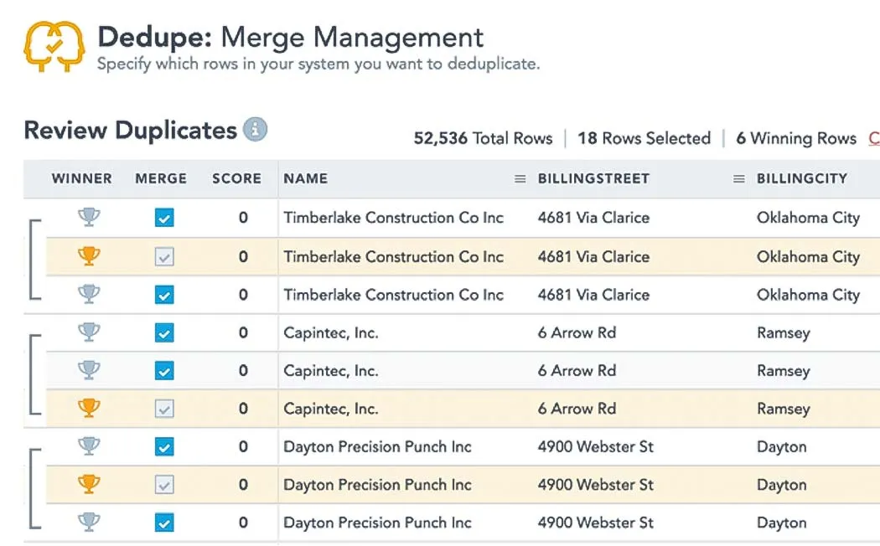Viewport: 880px width, 546px height.
Task: Toggle merge checkbox in the bottom Timberlake row
Action: coord(164,295)
